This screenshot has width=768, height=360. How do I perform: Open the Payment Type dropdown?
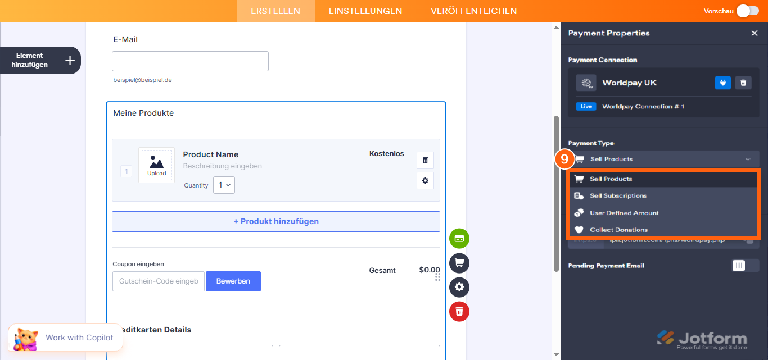[663, 159]
